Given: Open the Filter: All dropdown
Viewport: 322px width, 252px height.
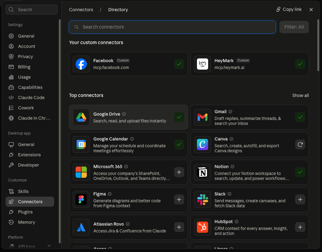Looking at the screenshot, I should 294,27.
